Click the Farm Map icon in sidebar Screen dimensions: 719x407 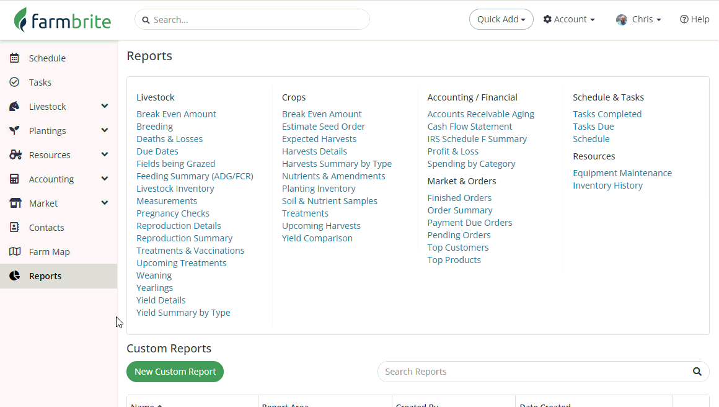click(15, 251)
